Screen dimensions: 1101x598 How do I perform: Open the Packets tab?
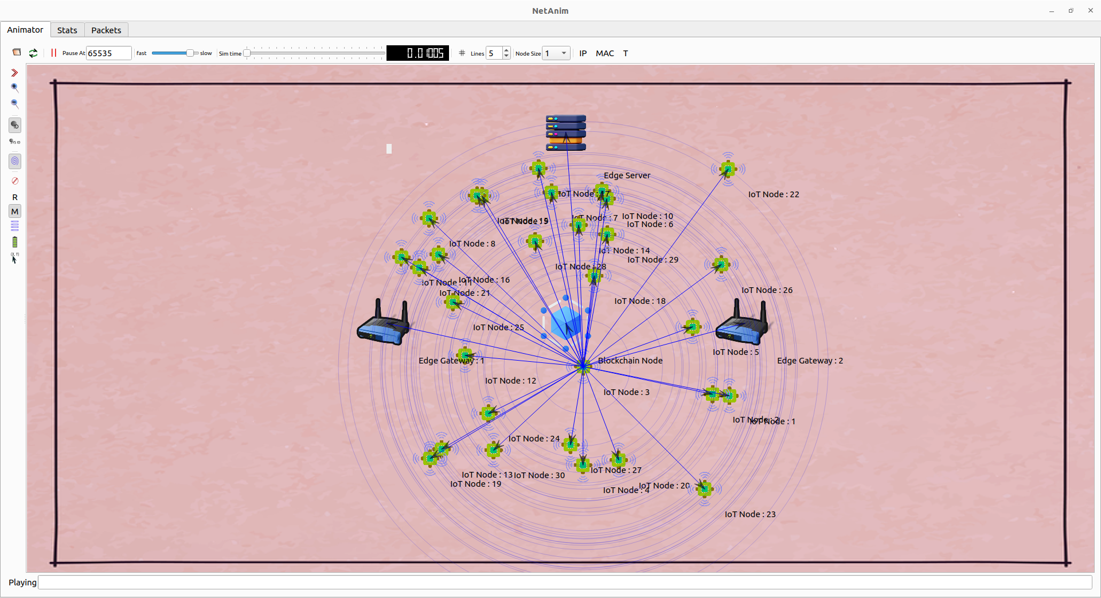106,30
